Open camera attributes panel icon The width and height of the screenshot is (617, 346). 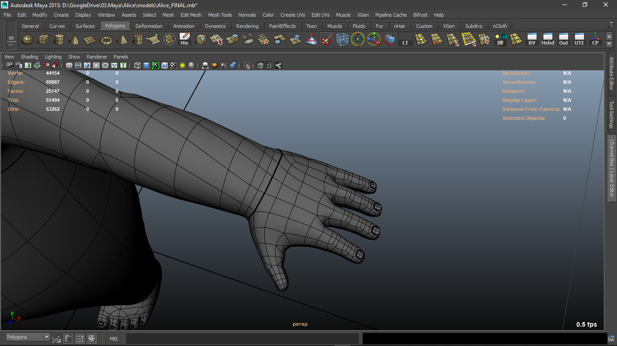19,65
